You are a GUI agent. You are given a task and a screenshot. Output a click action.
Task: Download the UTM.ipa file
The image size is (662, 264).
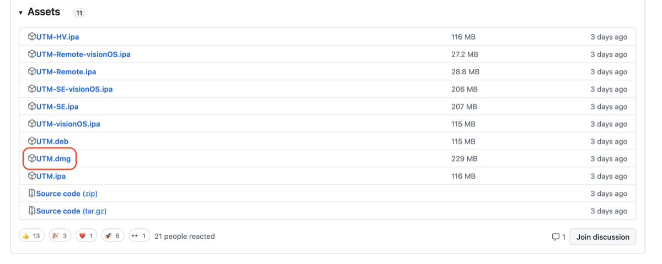pos(51,177)
